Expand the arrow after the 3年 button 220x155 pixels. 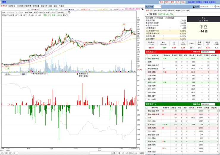pyautogui.click(x=139, y=153)
